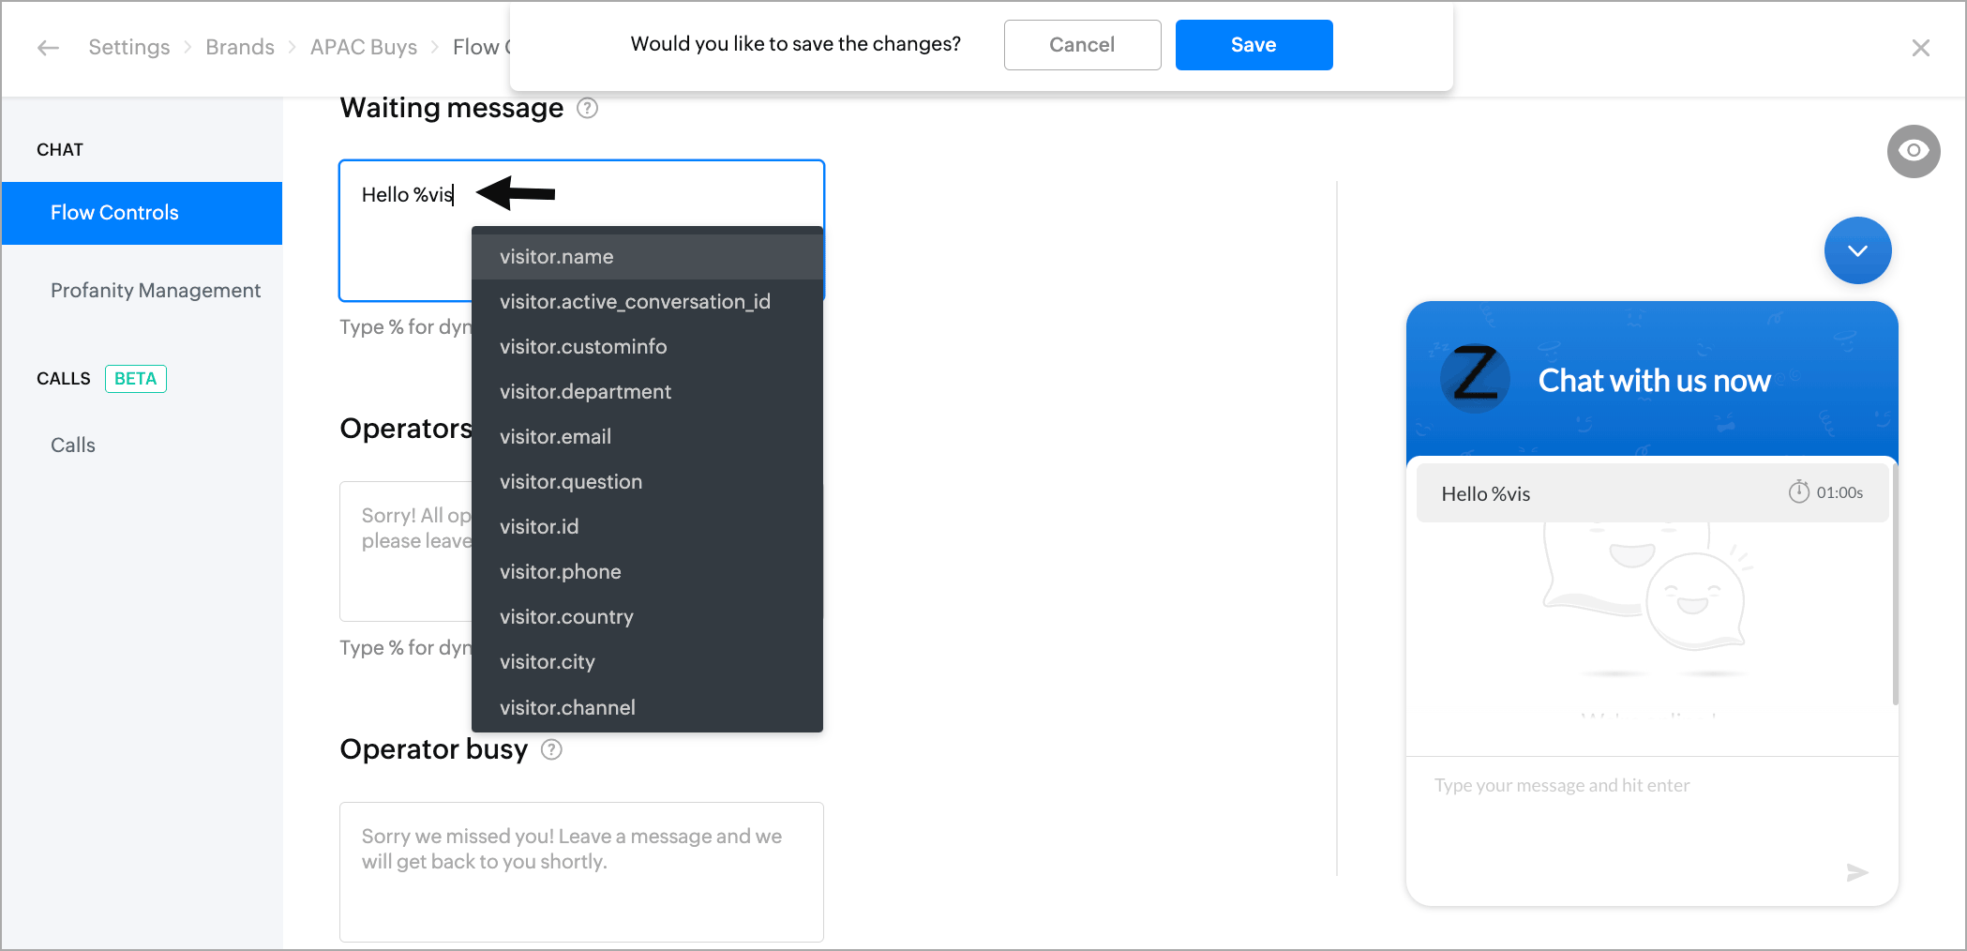This screenshot has width=1967, height=951.
Task: Navigate to APAC Buys breadcrumb
Action: (x=364, y=47)
